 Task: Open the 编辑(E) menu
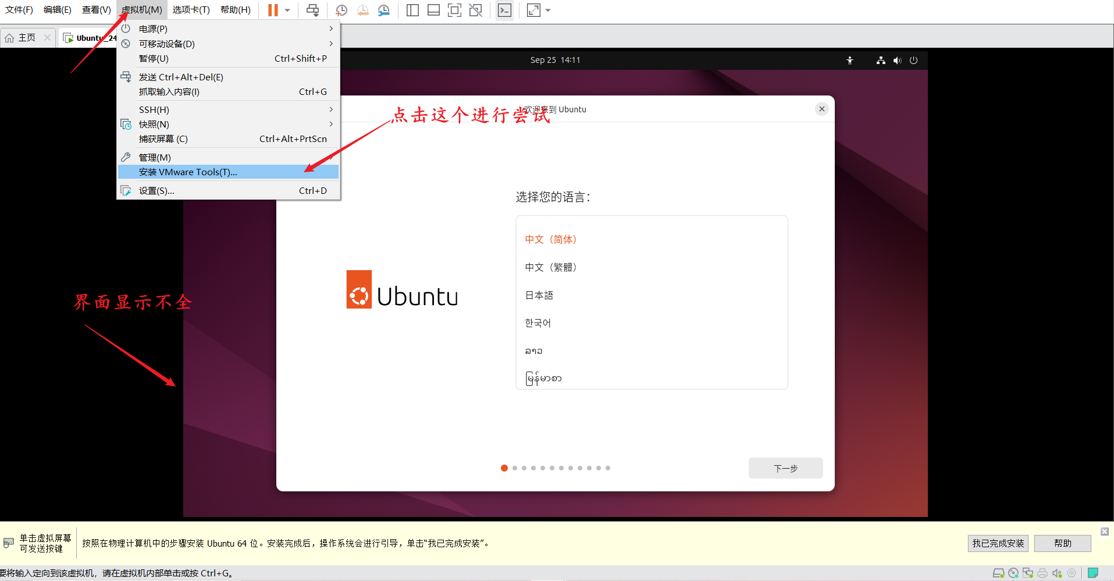coord(57,10)
